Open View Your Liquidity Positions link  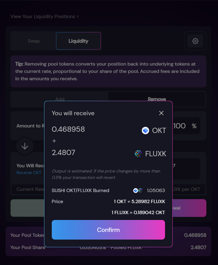pos(44,17)
